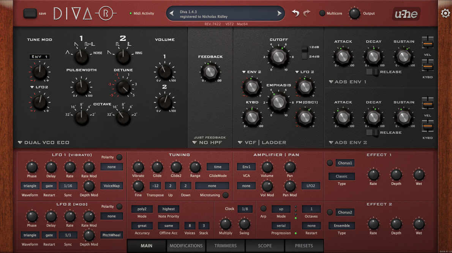Image resolution: width=452 pixels, height=253 pixels.
Task: Toggle the Effect 1 power button
Action: click(x=330, y=163)
